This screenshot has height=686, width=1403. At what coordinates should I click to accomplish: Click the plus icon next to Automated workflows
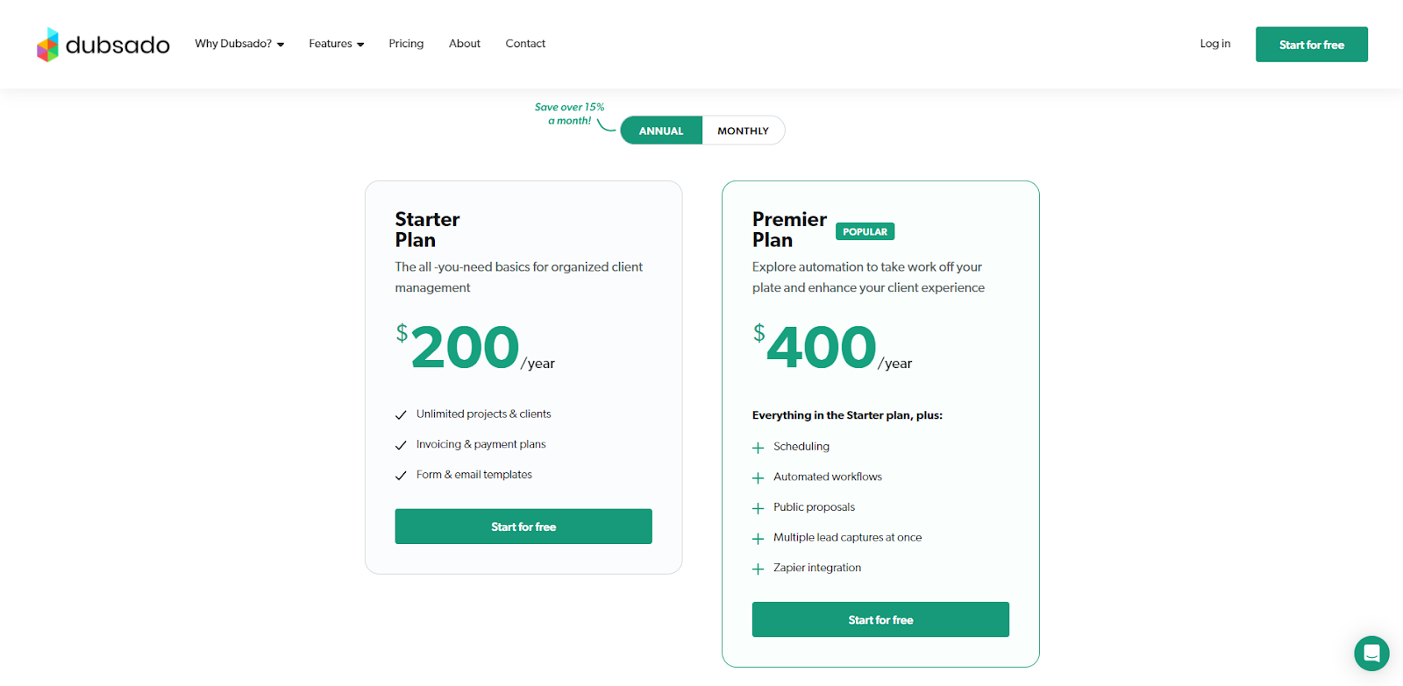pyautogui.click(x=758, y=477)
